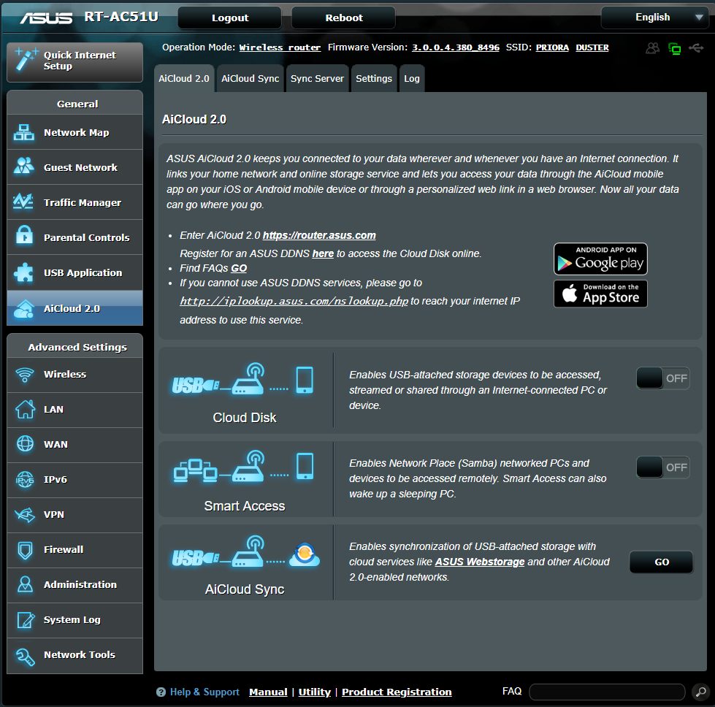
Task: Click the Firewall label text
Action: 64,550
